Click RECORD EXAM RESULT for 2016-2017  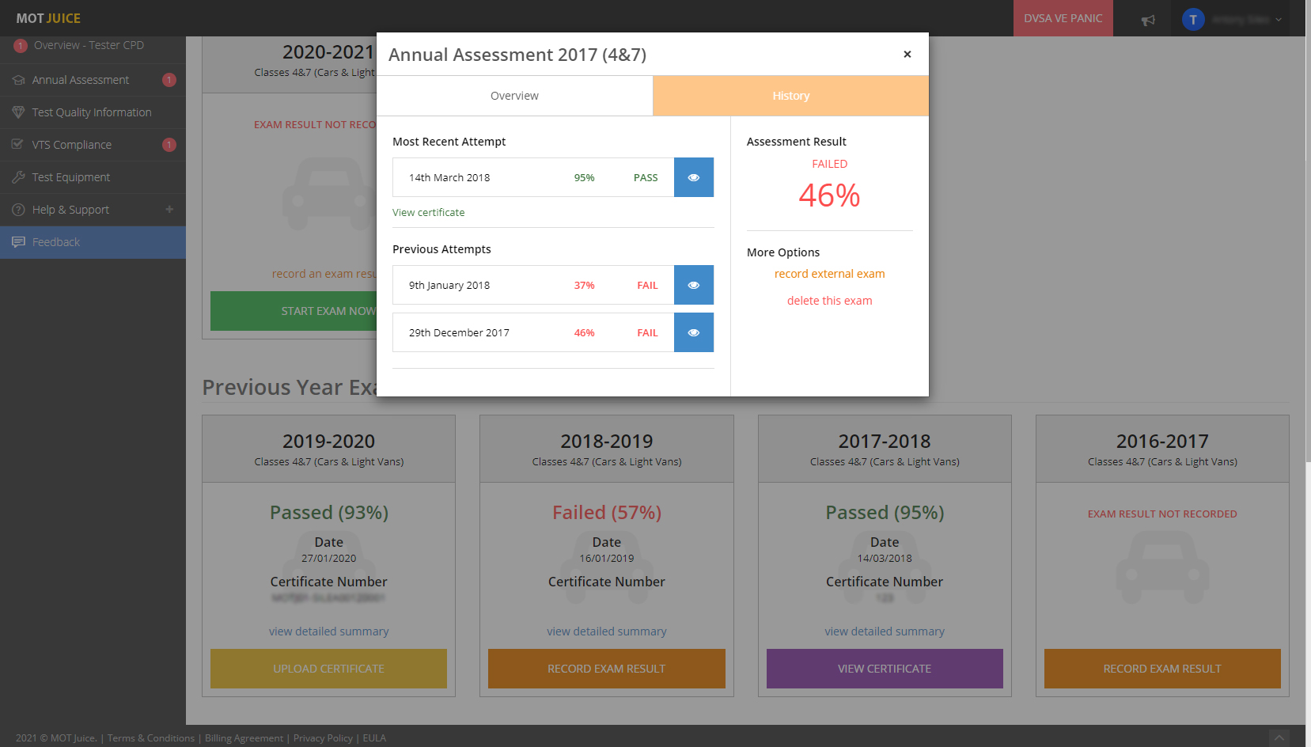(x=1162, y=669)
